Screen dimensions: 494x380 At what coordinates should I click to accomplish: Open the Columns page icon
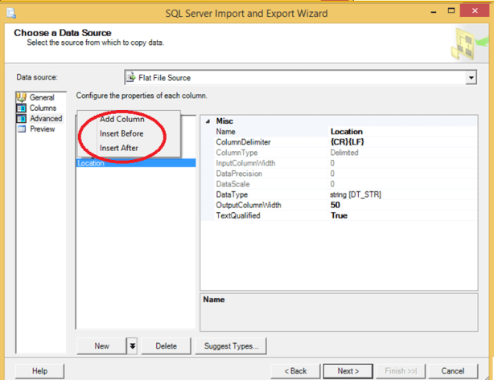(x=22, y=108)
